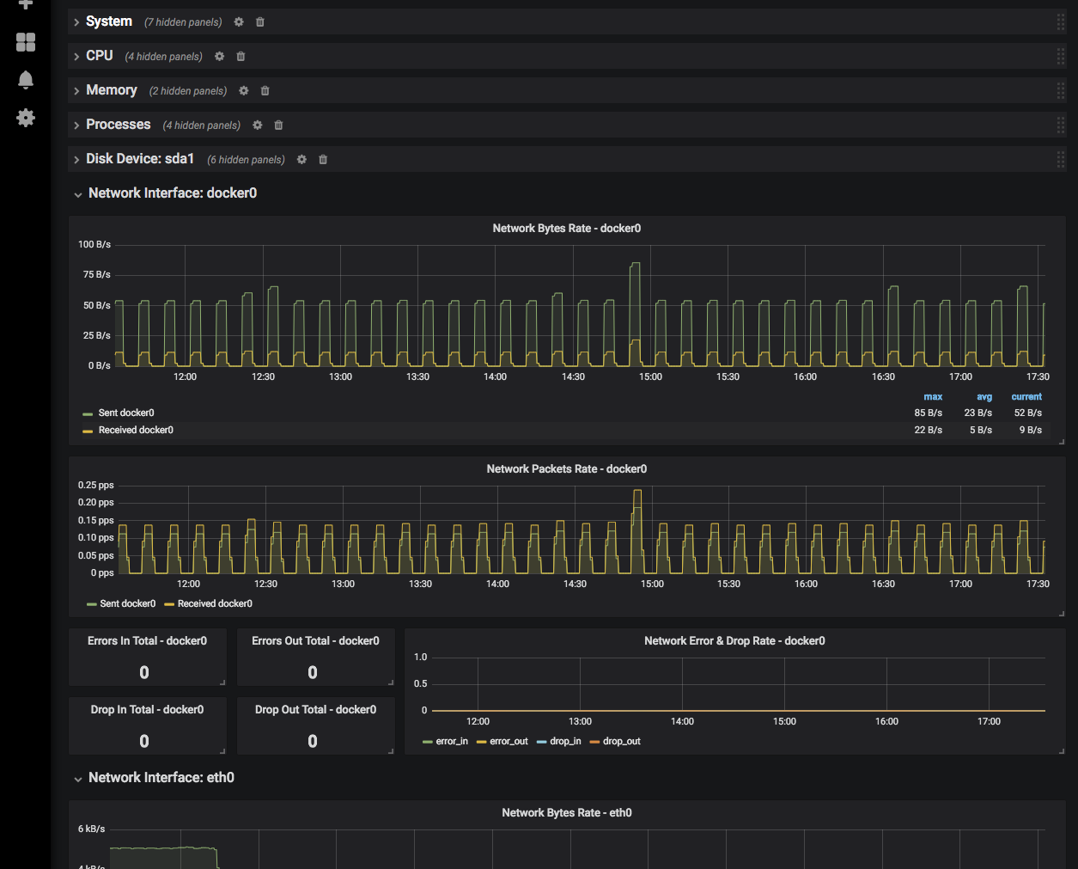The image size is (1078, 869).
Task: Click the Errors In Total - docker0 panel title
Action: [x=147, y=641]
